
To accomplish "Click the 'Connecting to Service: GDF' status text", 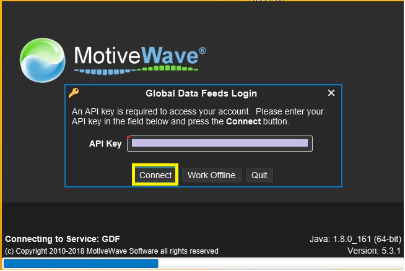I will click(63, 239).
